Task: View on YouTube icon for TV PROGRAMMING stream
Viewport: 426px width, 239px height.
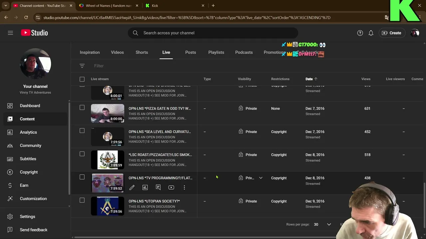Action: tap(171, 188)
